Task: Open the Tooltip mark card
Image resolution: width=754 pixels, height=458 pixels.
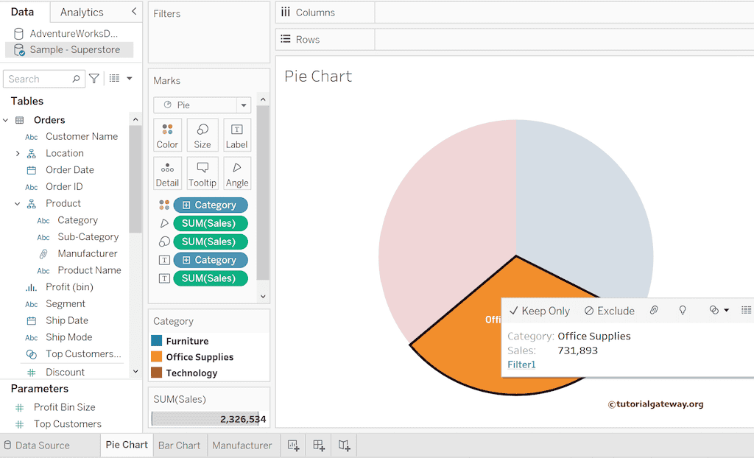Action: point(202,174)
